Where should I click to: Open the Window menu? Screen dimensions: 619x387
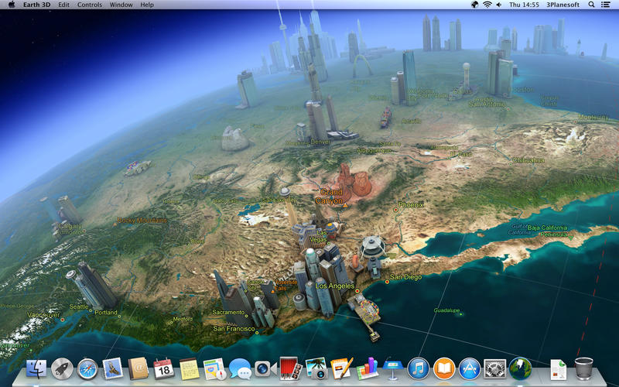point(121,5)
